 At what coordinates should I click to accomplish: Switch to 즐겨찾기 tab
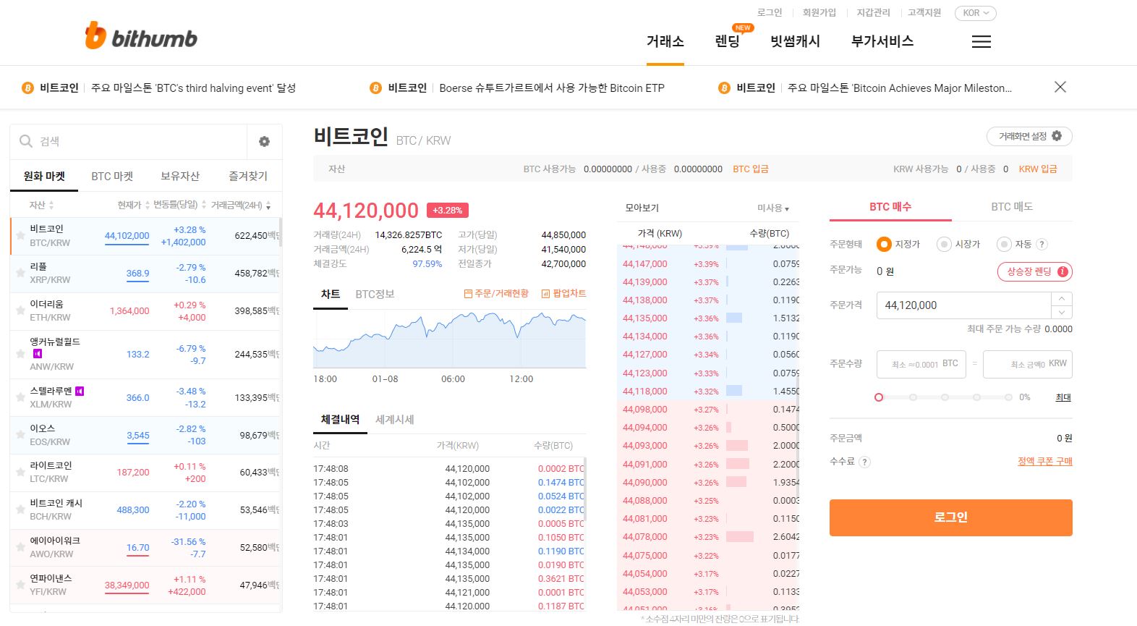click(248, 176)
